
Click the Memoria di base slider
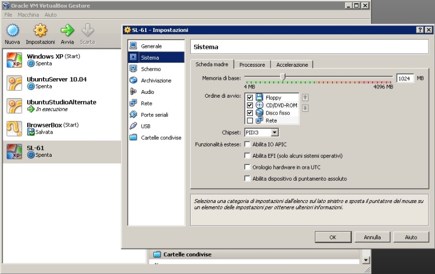(x=283, y=77)
